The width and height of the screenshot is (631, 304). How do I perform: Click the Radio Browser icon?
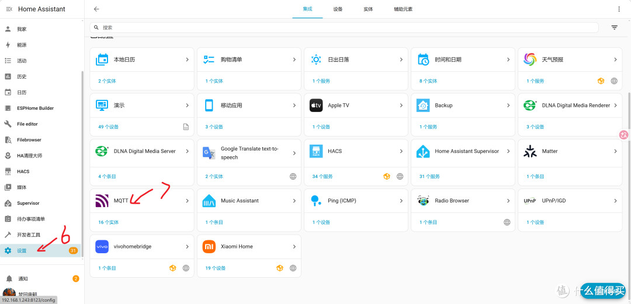pyautogui.click(x=423, y=201)
